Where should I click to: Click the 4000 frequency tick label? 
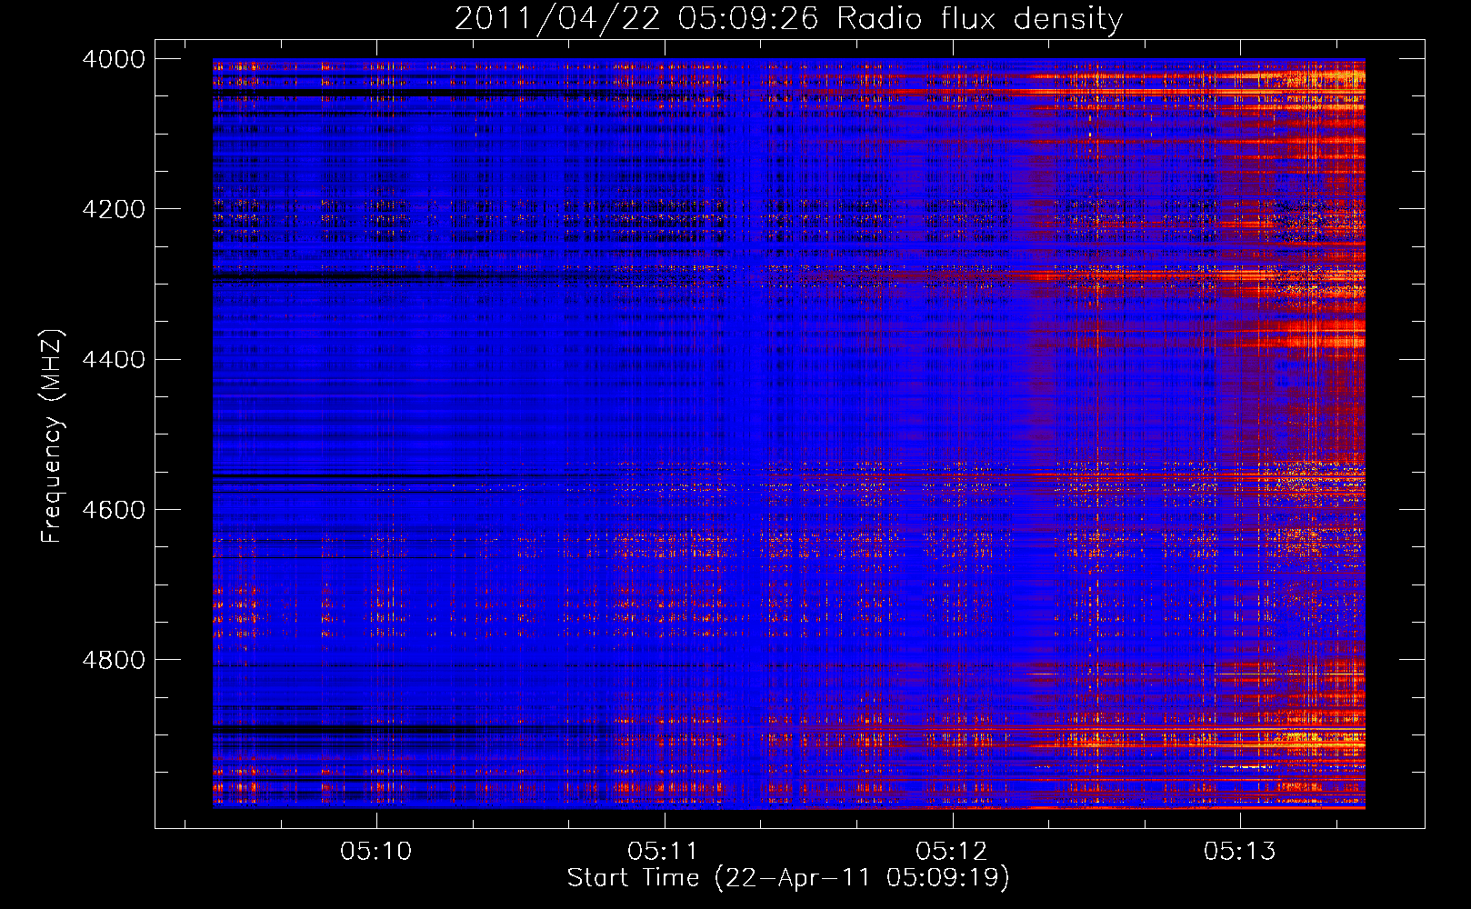114,59
